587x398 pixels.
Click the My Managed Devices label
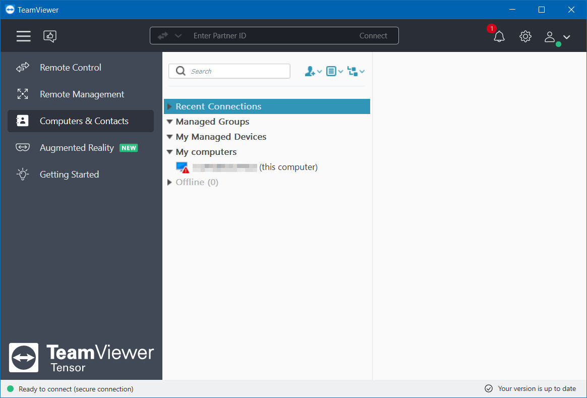point(221,137)
